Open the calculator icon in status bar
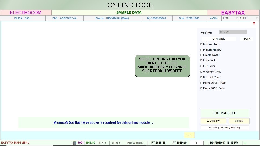 [x=74, y=142]
